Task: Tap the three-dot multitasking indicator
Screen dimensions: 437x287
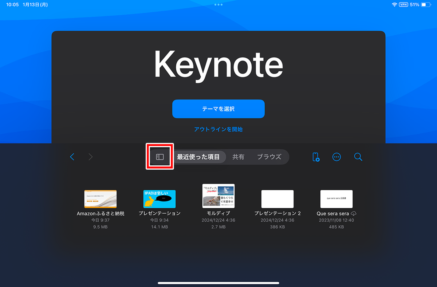Action: (x=219, y=5)
